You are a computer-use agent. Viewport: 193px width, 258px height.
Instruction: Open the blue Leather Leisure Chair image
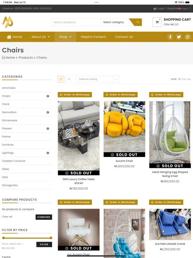(170, 224)
